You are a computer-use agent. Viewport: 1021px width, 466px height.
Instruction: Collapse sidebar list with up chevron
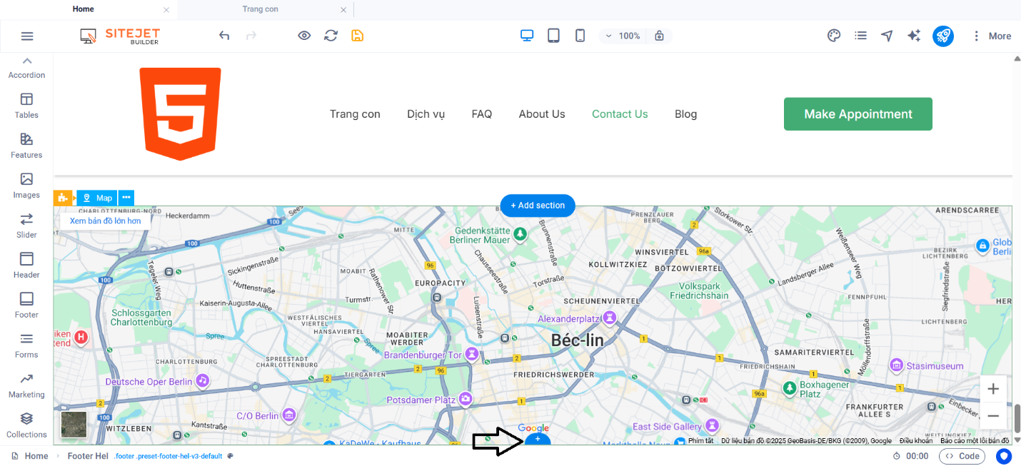pyautogui.click(x=27, y=61)
